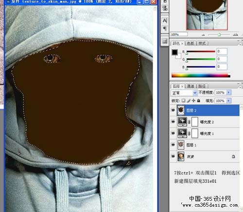
Task: Click Navigator zoom out mountains icon
Action: [x=203, y=35]
